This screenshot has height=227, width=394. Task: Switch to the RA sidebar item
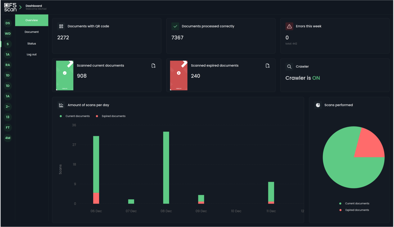coord(8,65)
